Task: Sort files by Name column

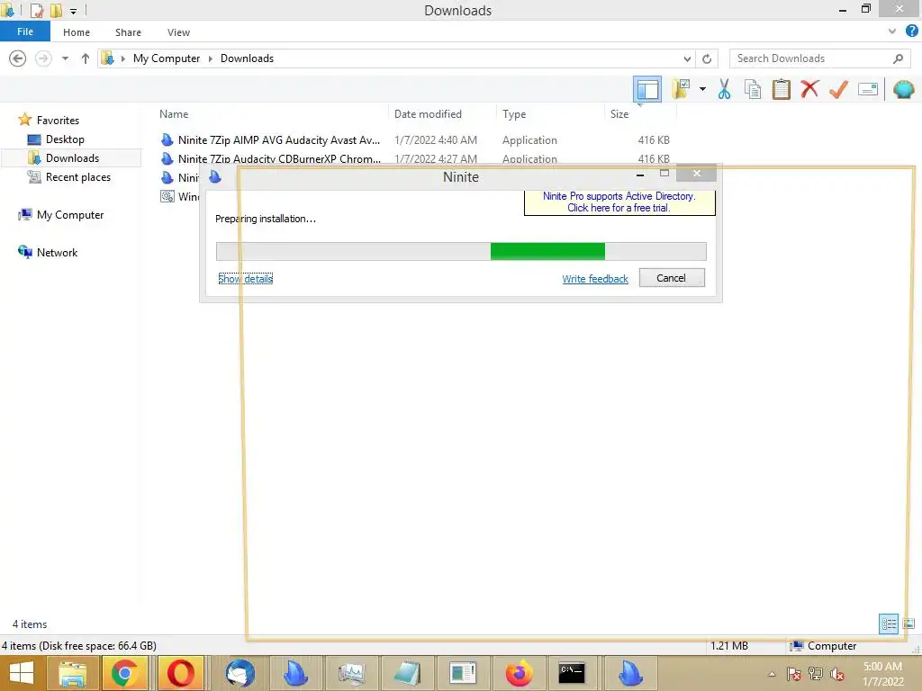Action: coord(174,114)
